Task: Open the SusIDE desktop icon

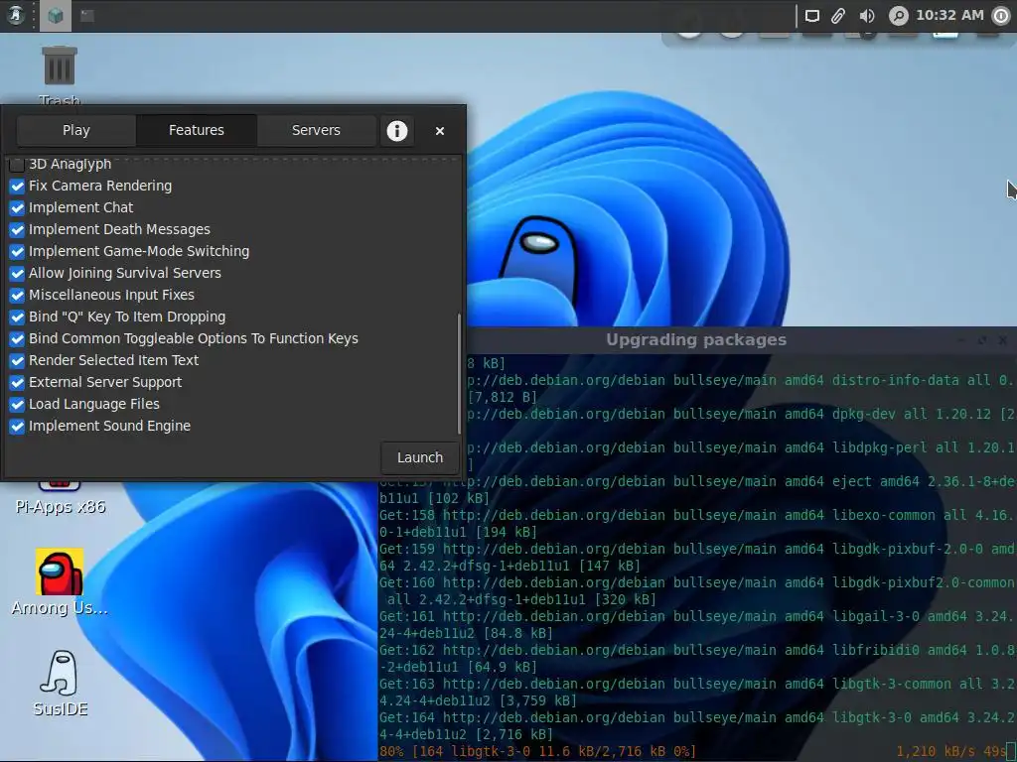Action: (x=60, y=684)
